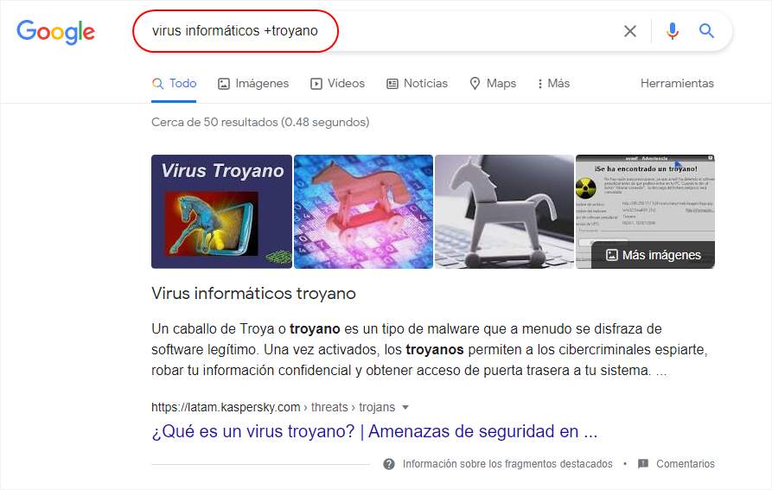Switch to the Videos tab
Screen dimensions: 772x490
pyautogui.click(x=338, y=84)
